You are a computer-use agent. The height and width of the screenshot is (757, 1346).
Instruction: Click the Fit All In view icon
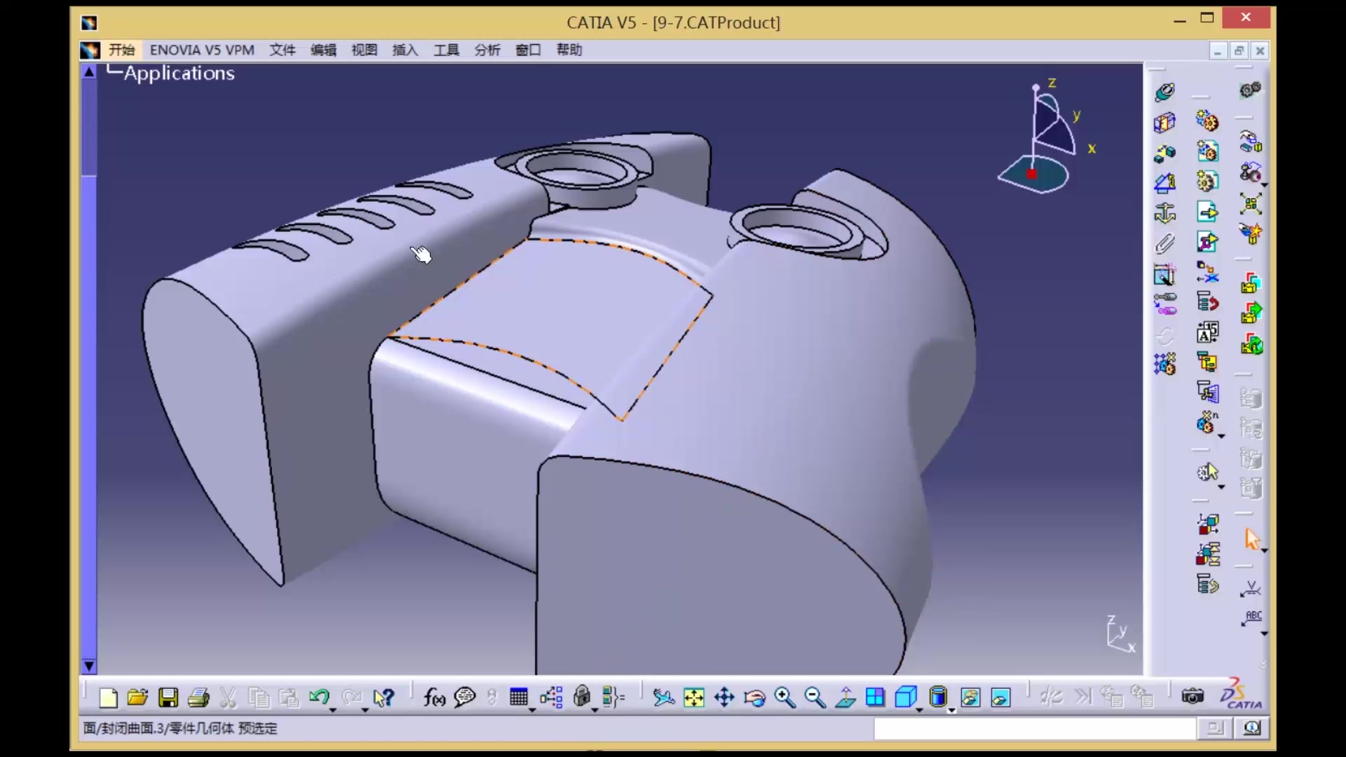[x=693, y=697]
